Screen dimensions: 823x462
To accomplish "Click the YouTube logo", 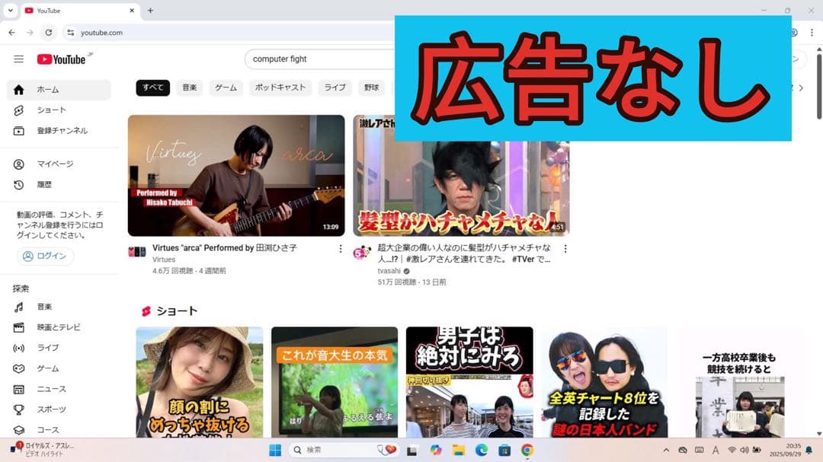I will tap(62, 59).
